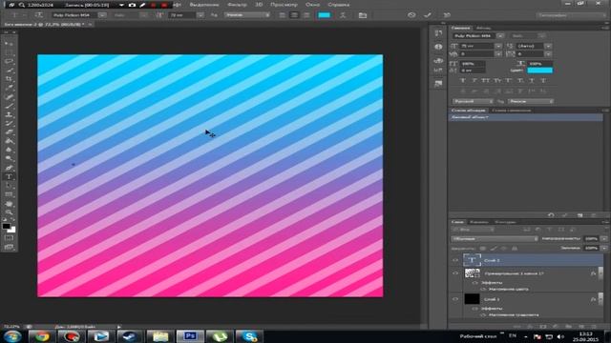Open layer opacity slider dropdown arrow

point(604,238)
